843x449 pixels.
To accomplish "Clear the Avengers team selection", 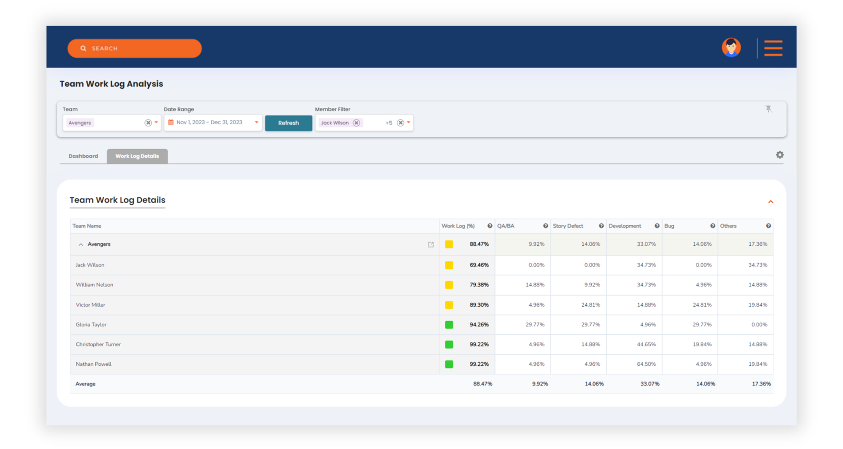I will click(x=148, y=123).
